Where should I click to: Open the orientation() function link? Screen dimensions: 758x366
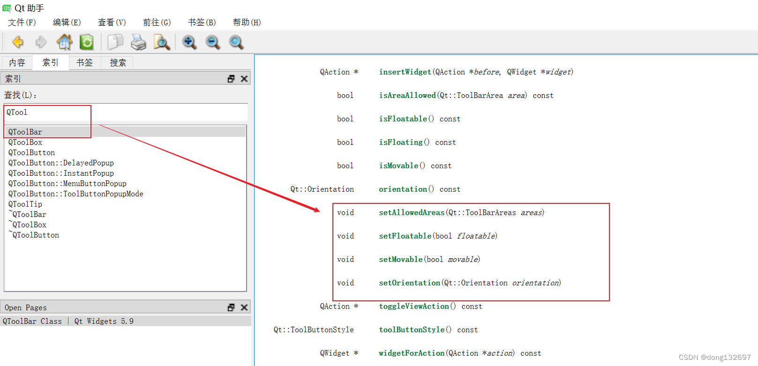click(x=403, y=189)
